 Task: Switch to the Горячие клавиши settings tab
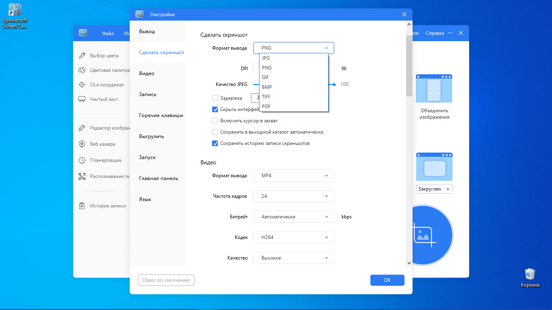point(161,115)
